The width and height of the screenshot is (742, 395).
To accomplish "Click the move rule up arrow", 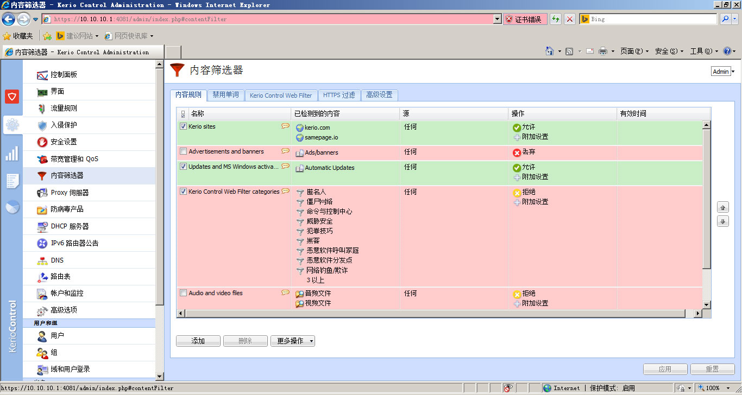I will (722, 207).
